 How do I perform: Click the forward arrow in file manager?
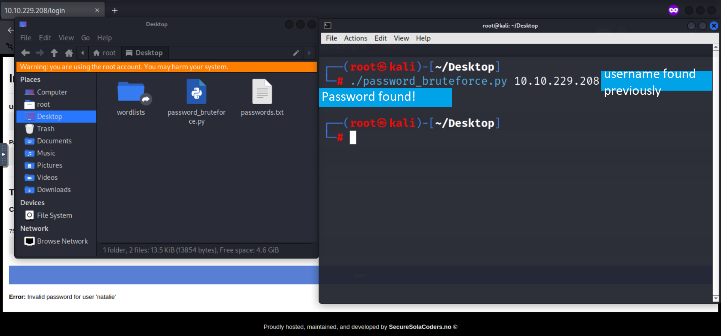pyautogui.click(x=40, y=53)
